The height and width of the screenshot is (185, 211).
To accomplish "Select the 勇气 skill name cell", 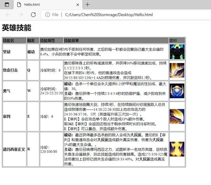I will point(14,91).
